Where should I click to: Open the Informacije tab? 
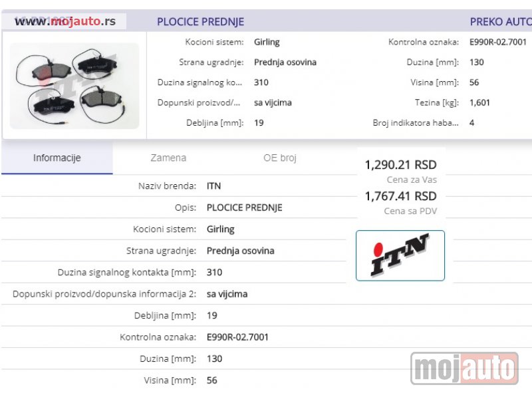coord(57,158)
